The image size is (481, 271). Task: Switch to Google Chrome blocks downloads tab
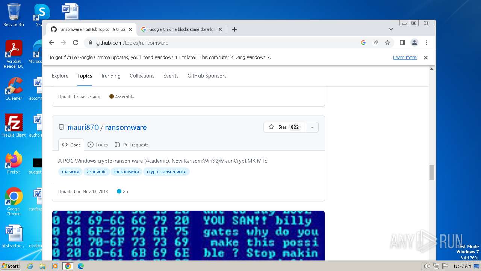(182, 29)
